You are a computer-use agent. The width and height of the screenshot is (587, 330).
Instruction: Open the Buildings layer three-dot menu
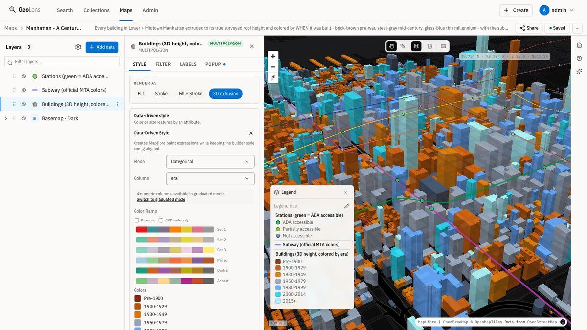(117, 104)
